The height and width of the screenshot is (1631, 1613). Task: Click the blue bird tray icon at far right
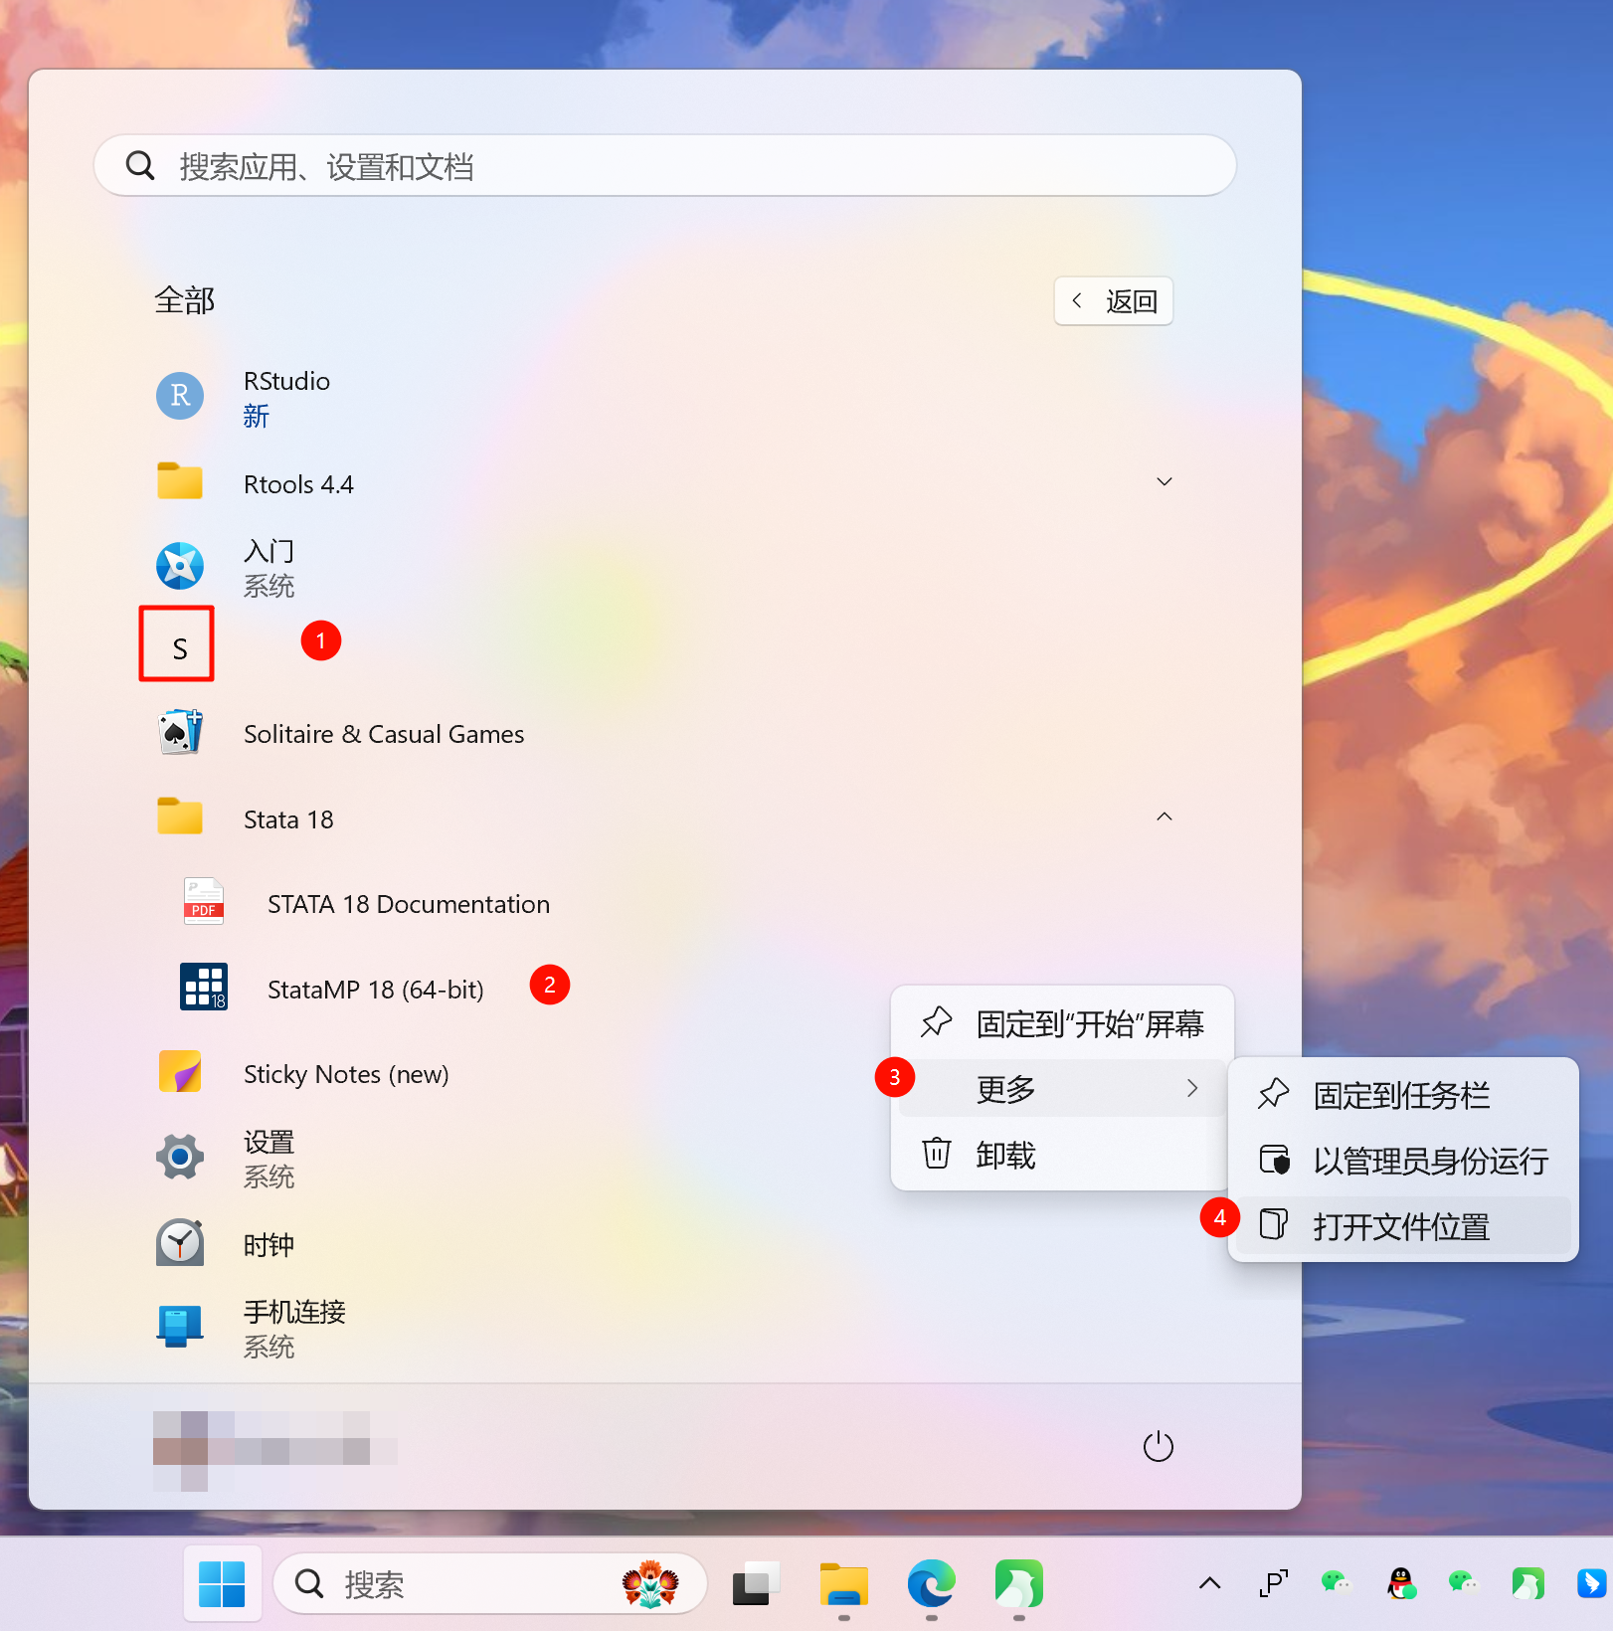pyautogui.click(x=1593, y=1583)
